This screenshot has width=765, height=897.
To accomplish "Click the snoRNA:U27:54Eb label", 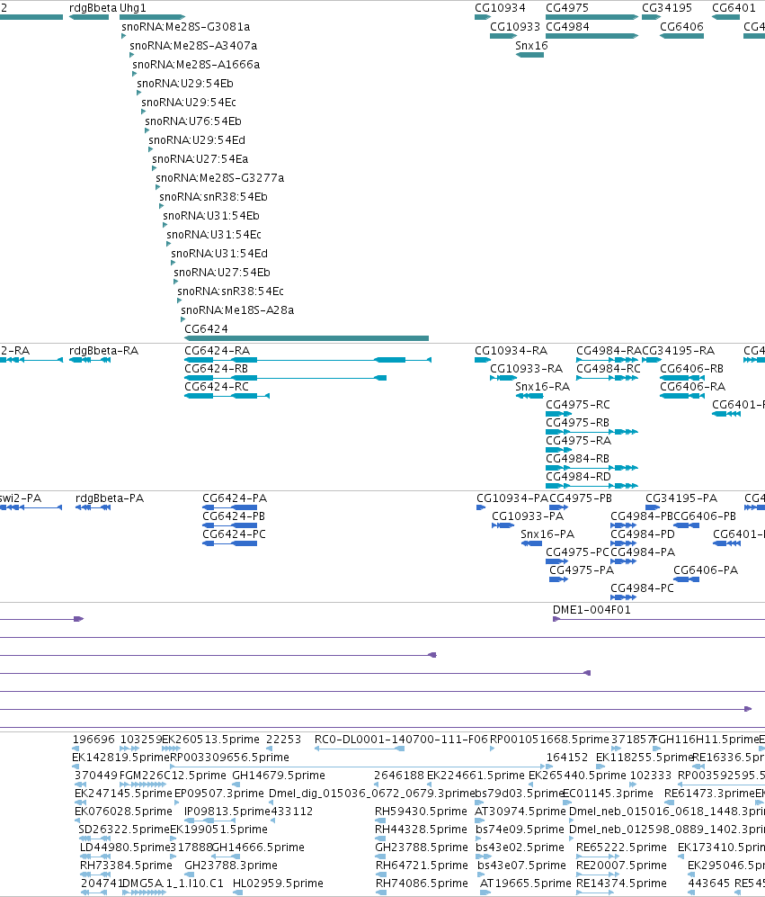I will (x=222, y=273).
